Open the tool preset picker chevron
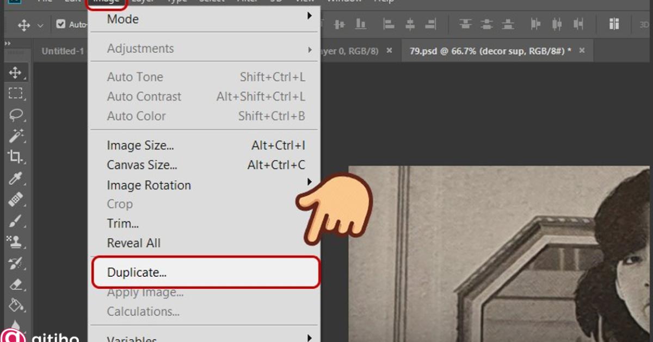This screenshot has height=342, width=653. [x=40, y=26]
